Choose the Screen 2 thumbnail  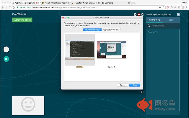111,50
